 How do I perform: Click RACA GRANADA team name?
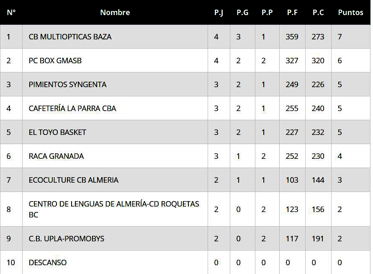[56, 156]
